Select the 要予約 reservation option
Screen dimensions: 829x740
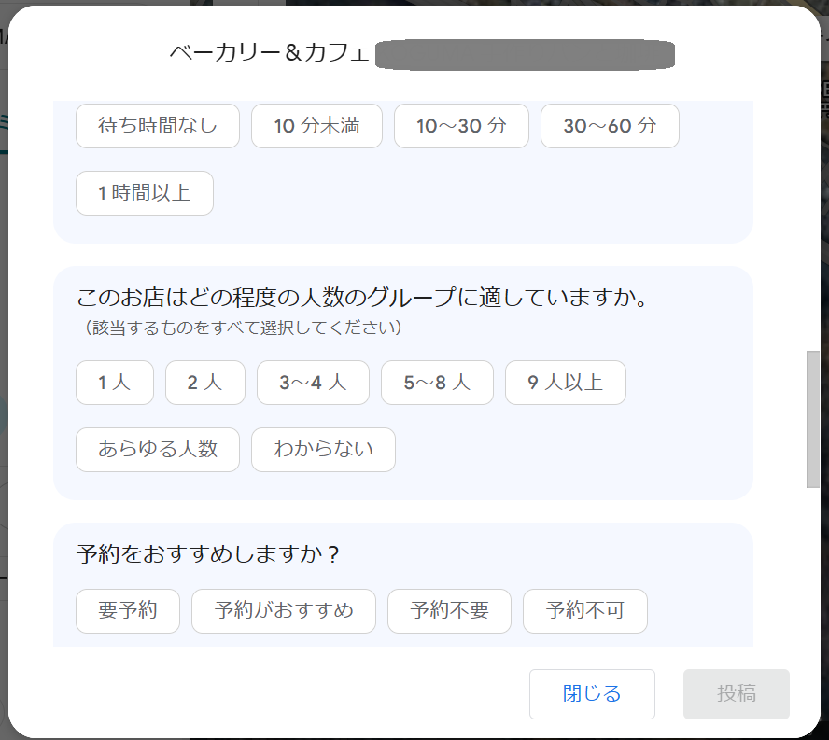pos(128,611)
